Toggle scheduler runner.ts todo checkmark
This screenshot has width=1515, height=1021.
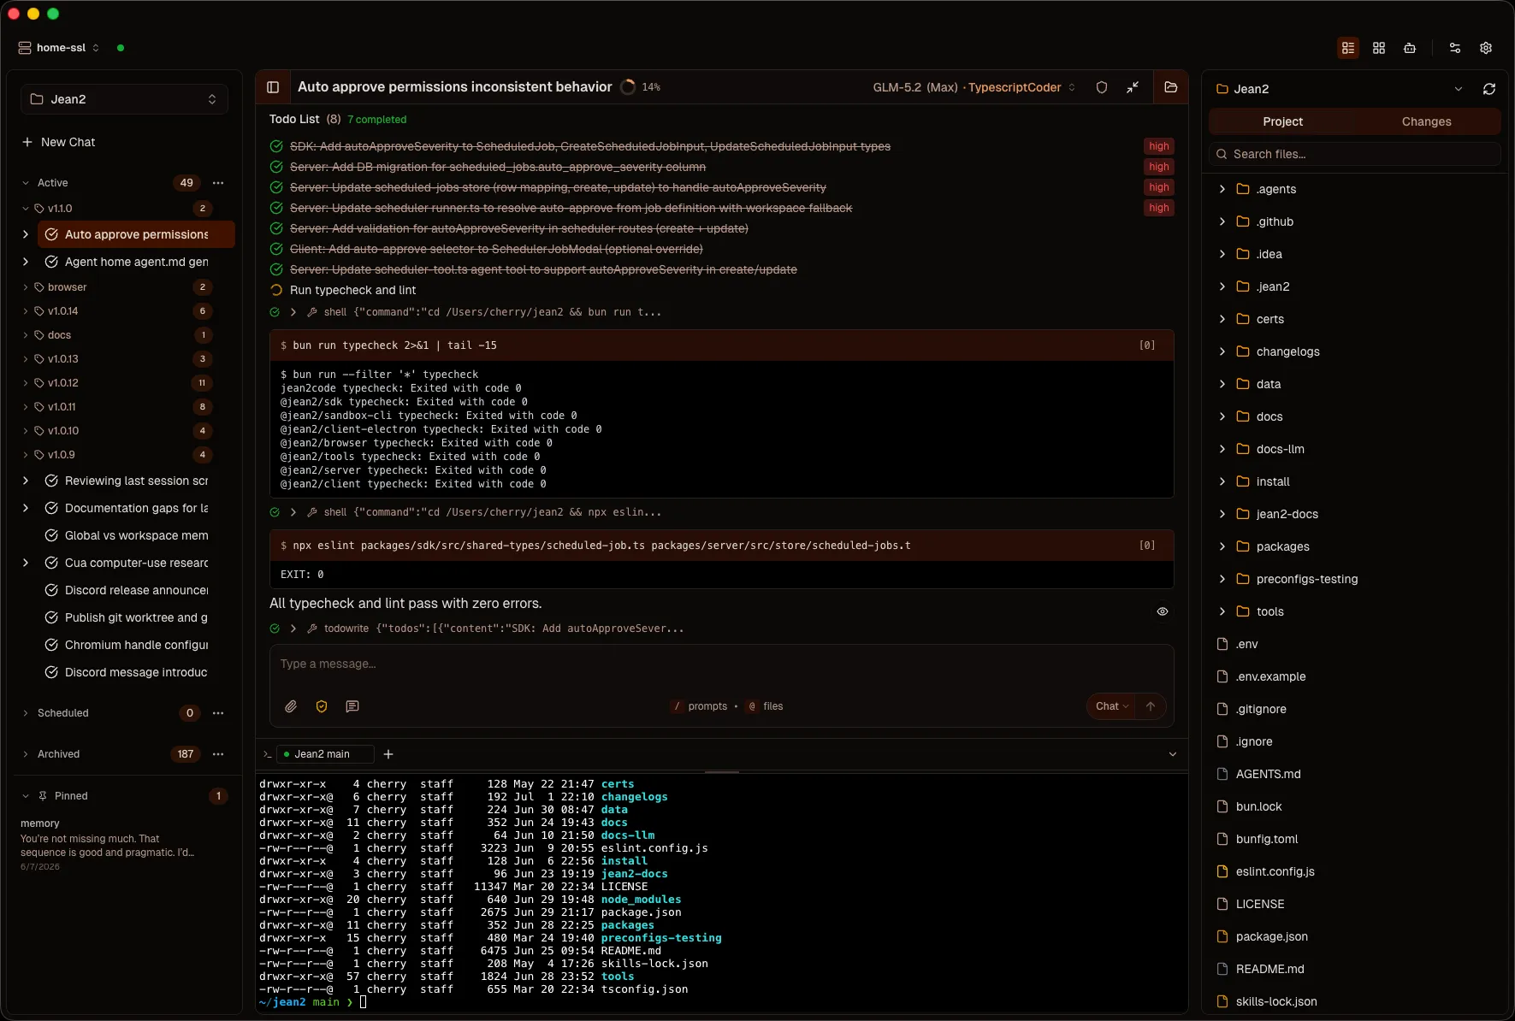tap(276, 208)
